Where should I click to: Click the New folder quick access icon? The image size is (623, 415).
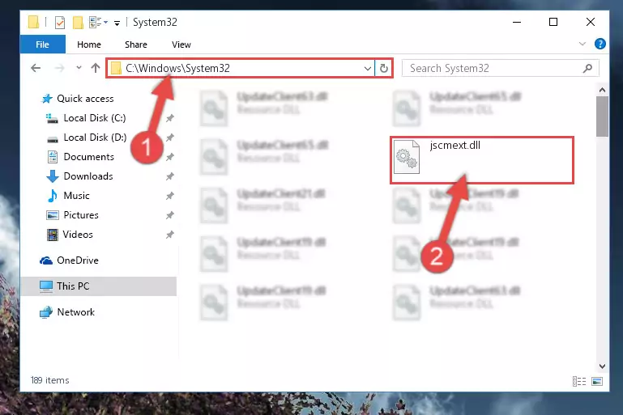tap(78, 23)
